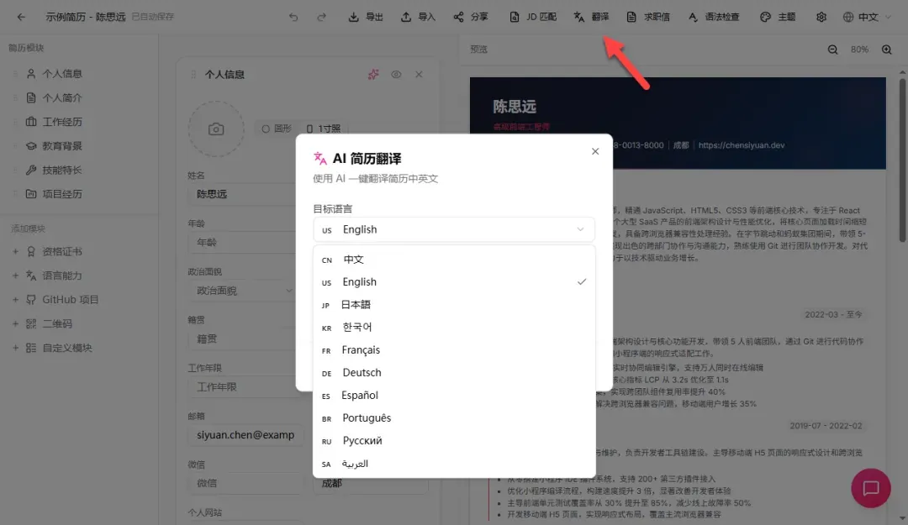The width and height of the screenshot is (908, 525).
Task: Open the 求职信 cover letter tool
Action: (648, 17)
